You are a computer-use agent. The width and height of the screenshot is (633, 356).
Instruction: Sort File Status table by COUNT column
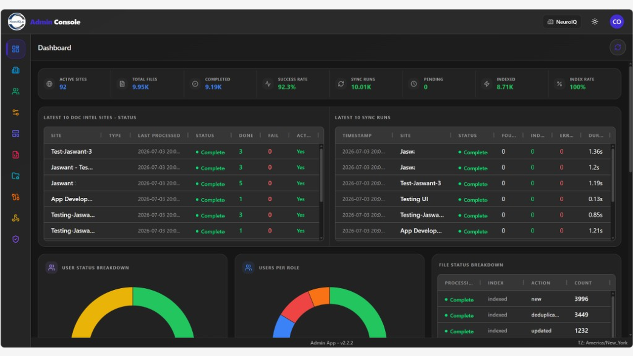pos(583,283)
